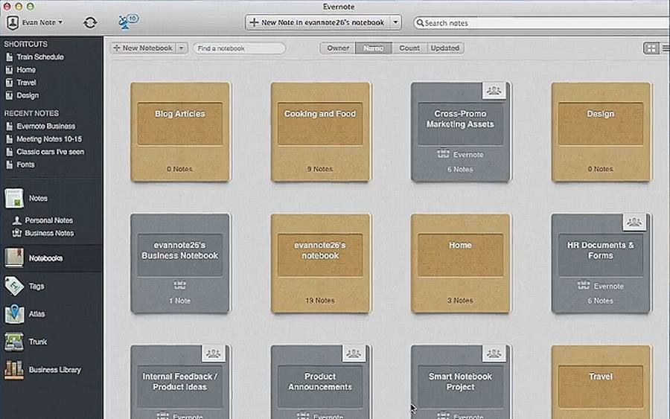The height and width of the screenshot is (419, 670).
Task: Open the Trunk sidebar icon
Action: [x=14, y=342]
